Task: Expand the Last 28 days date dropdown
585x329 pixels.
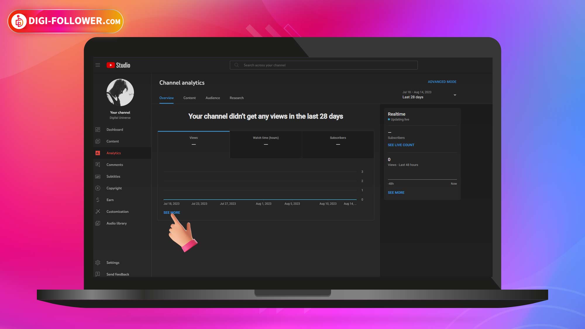Action: [x=429, y=95]
